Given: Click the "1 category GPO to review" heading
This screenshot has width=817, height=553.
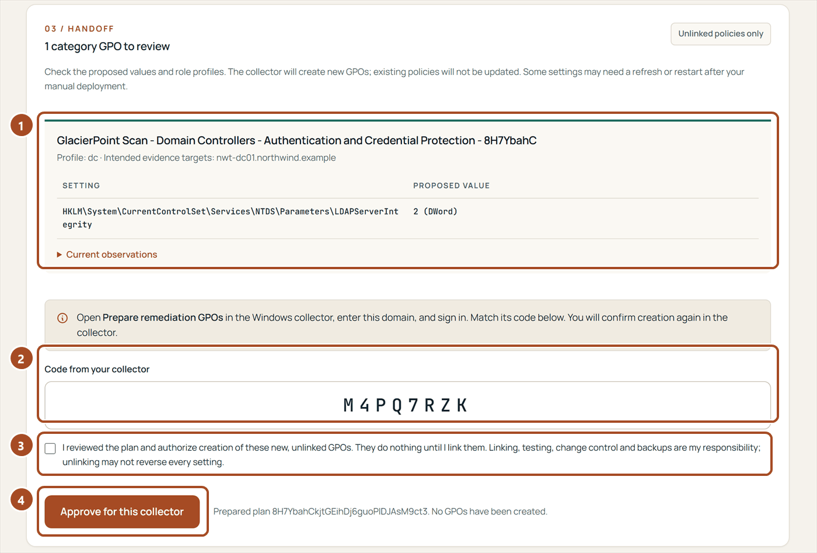Looking at the screenshot, I should [x=107, y=47].
